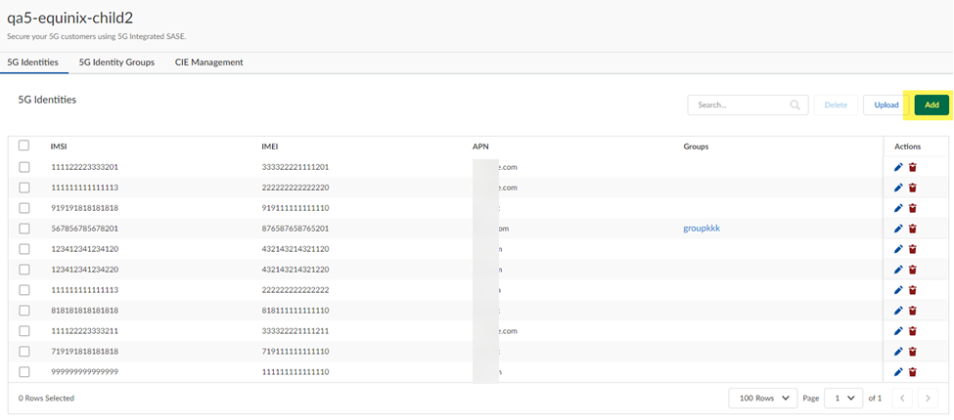
Task: Click the search magnifier icon
Action: pyautogui.click(x=795, y=105)
